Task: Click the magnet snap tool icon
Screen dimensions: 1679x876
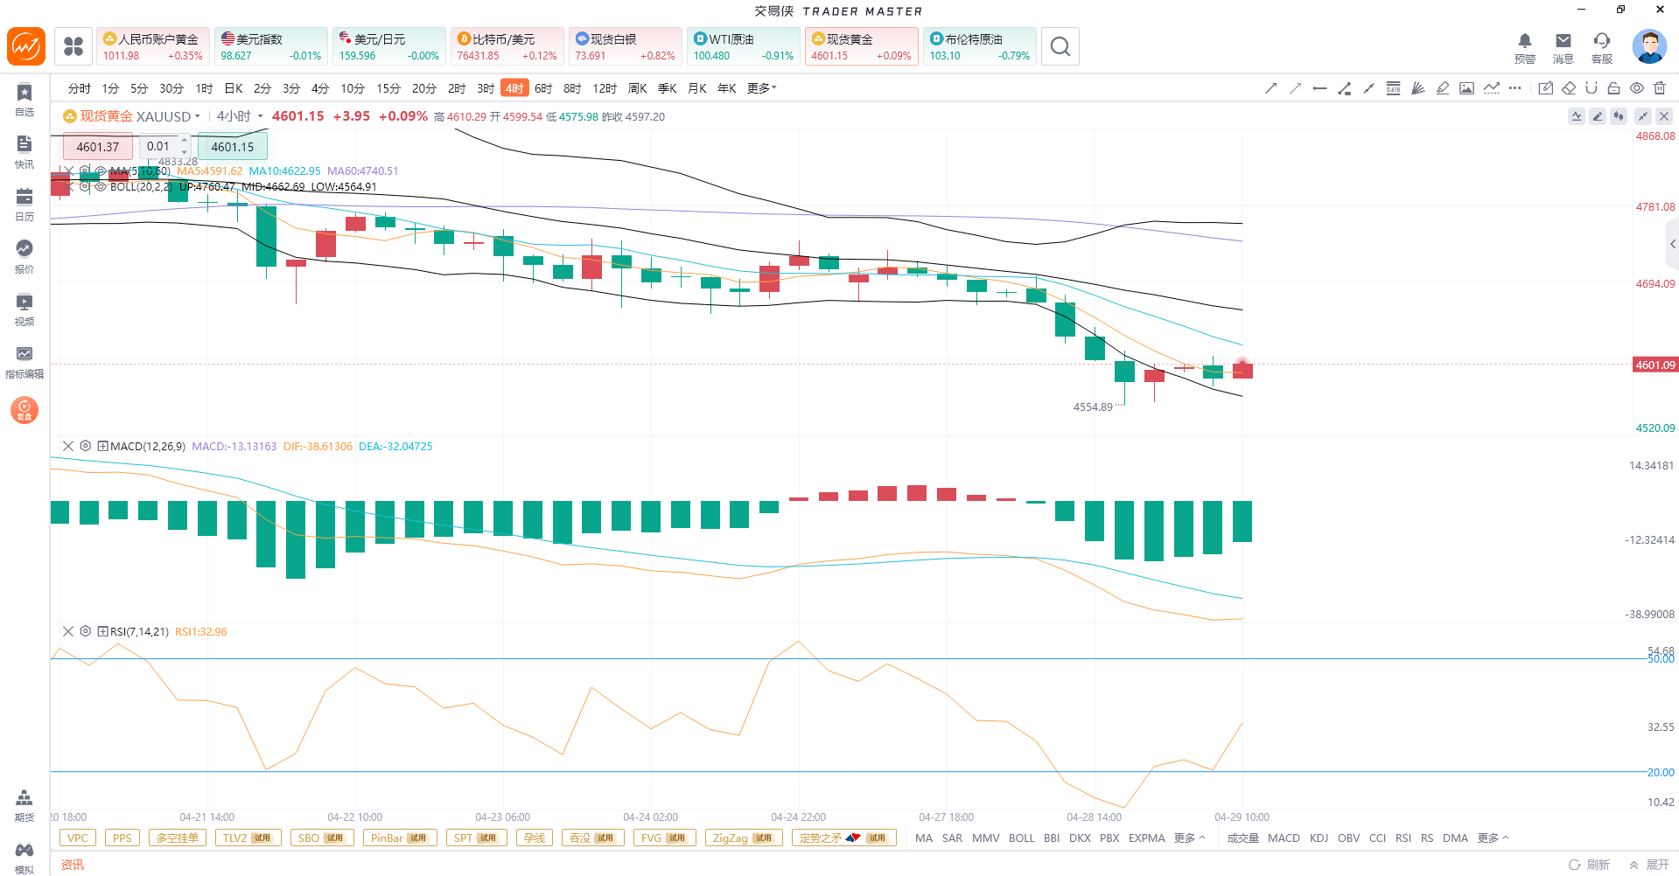Action: click(1591, 88)
